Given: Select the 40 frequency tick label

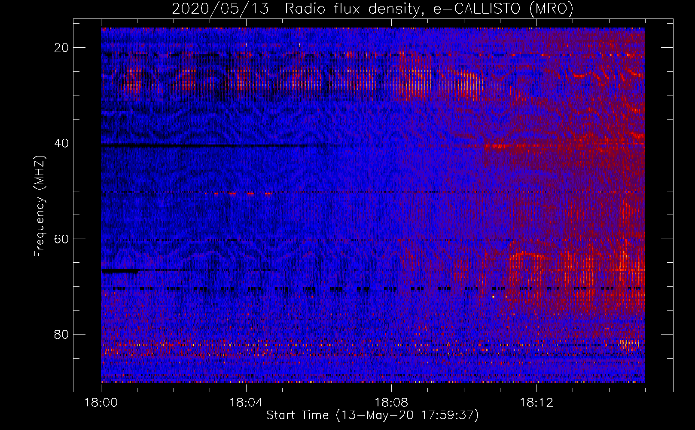Looking at the screenshot, I should (x=62, y=143).
